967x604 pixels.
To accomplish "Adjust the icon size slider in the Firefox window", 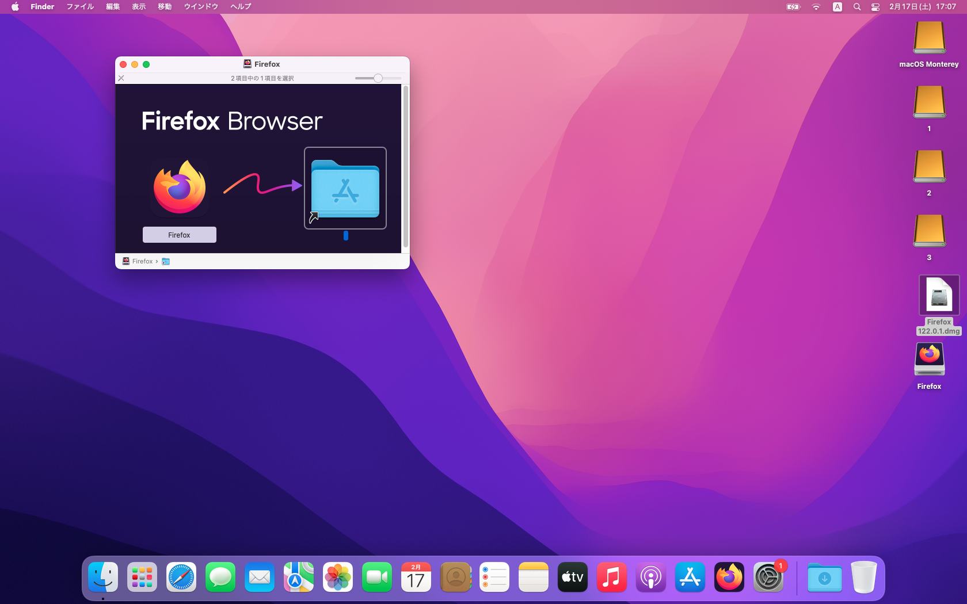I will coord(378,78).
